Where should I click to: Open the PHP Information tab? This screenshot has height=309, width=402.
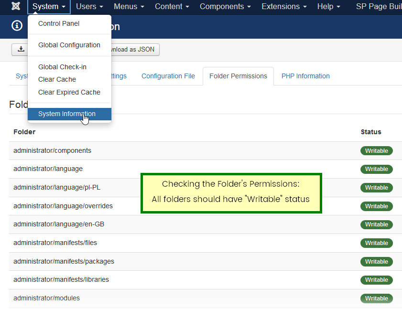point(305,76)
